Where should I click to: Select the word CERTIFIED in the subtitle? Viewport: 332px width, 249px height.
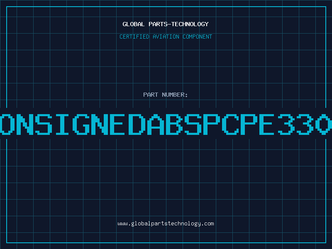click(x=134, y=37)
